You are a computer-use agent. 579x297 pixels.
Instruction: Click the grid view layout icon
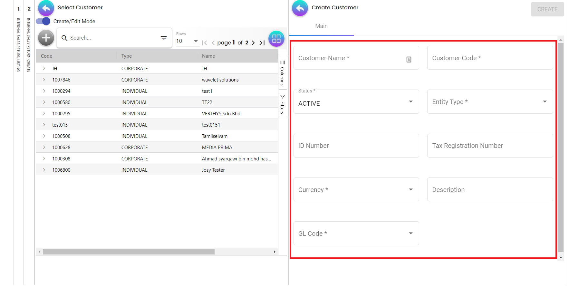click(x=276, y=39)
